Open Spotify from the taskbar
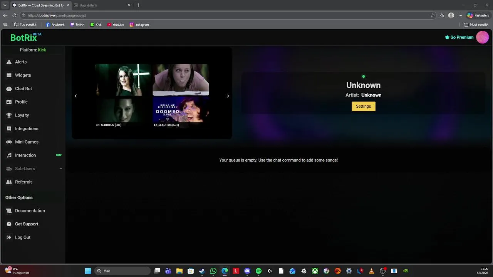This screenshot has width=493, height=277. coord(258,271)
